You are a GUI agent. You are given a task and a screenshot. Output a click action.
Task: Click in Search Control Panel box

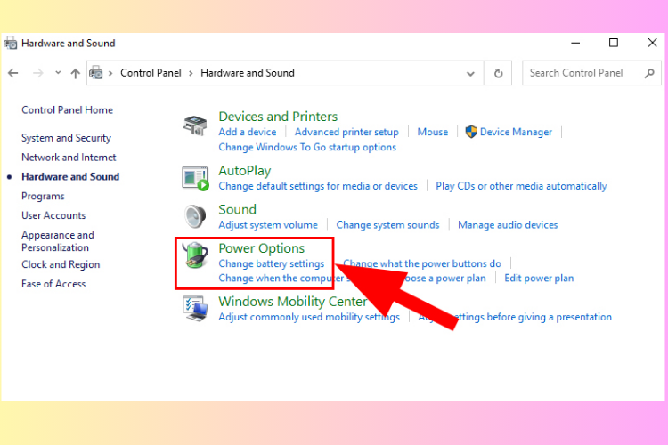pyautogui.click(x=591, y=73)
